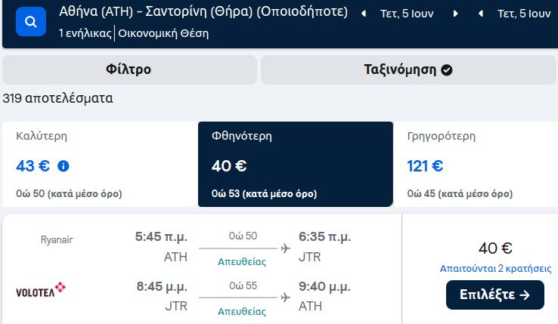Open the info icon beside 43 €
Screen dimensions: 558x324
[x=64, y=166]
